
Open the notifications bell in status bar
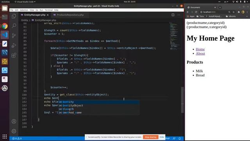pos(180,138)
